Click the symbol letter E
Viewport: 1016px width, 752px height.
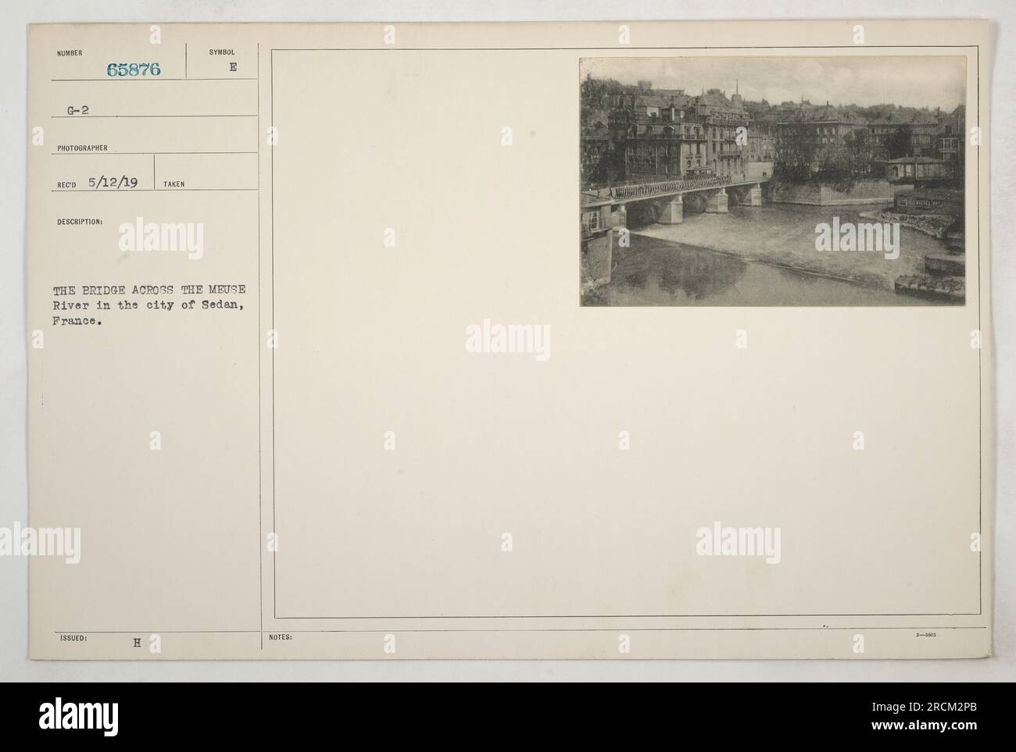pyautogui.click(x=232, y=68)
